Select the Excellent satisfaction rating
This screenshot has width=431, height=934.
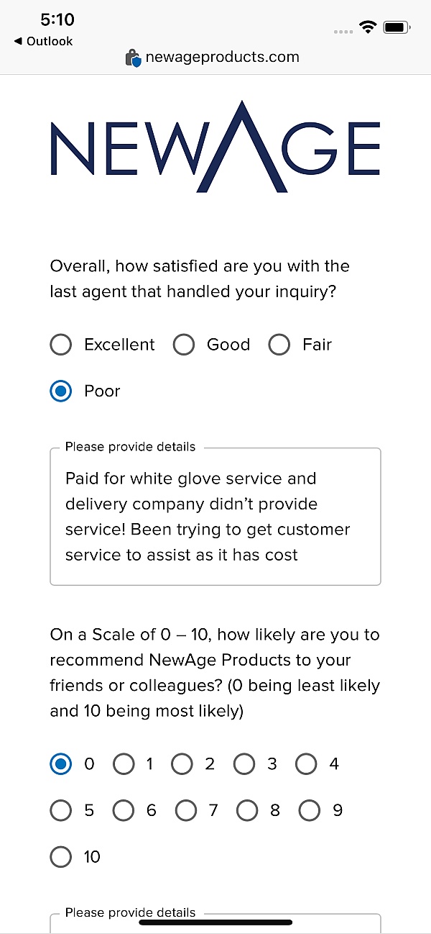pyautogui.click(x=61, y=345)
